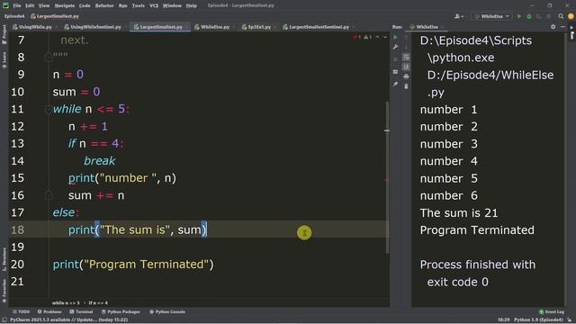Click fold end marker at line 16

point(48,195)
